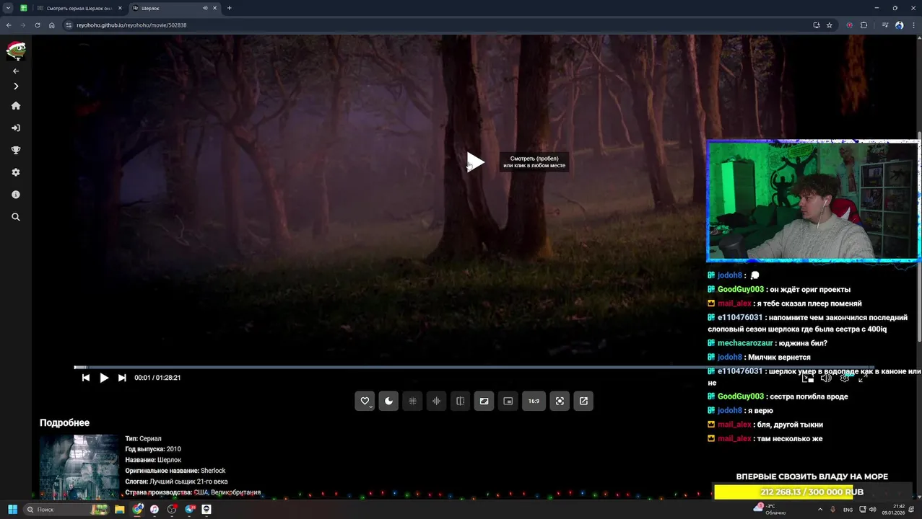Click the browser Home button
Image resolution: width=922 pixels, height=519 pixels.
click(52, 25)
